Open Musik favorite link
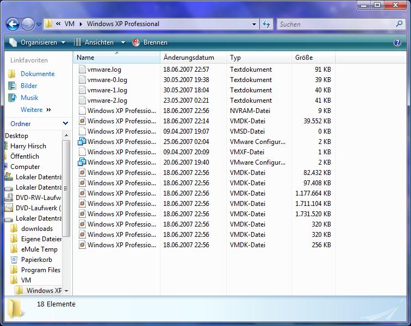 click(29, 98)
